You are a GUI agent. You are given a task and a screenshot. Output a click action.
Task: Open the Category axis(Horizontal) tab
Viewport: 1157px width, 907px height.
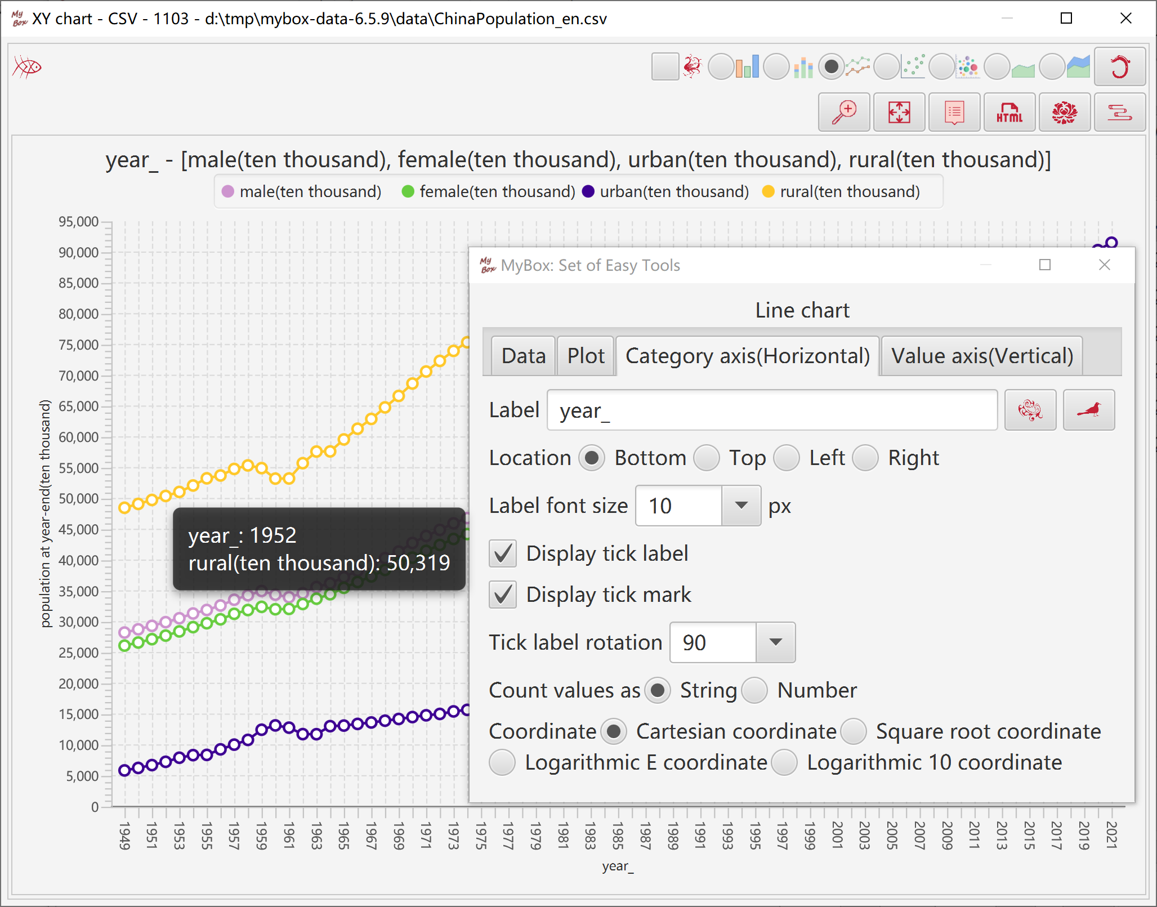[748, 356]
